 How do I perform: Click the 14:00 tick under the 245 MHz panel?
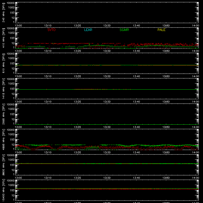coord(195,26)
